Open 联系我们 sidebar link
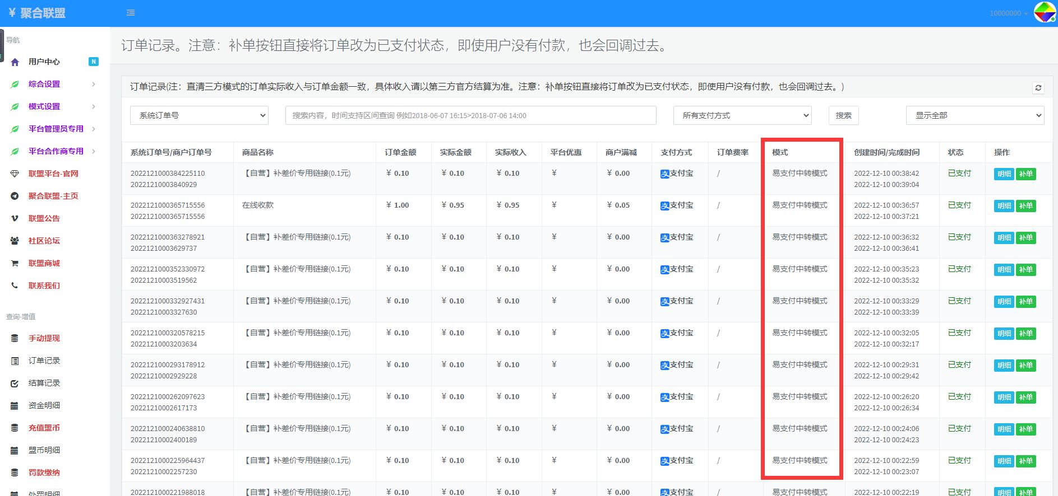Screen dimensions: 1058x496 click(x=44, y=286)
